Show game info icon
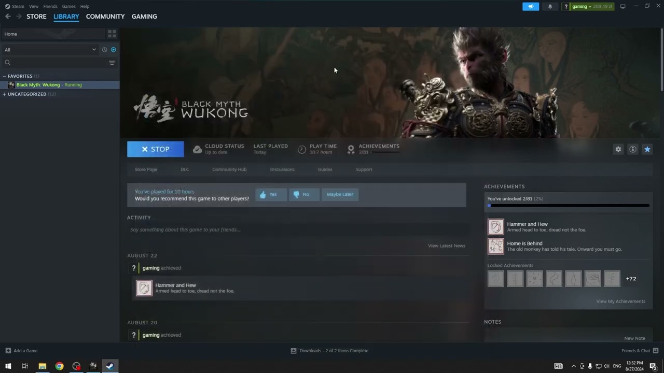Image resolution: width=664 pixels, height=373 pixels. click(633, 149)
